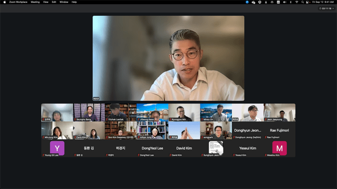Click the volume speaker icon
Viewport: 337px width, 189px height.
284,2
